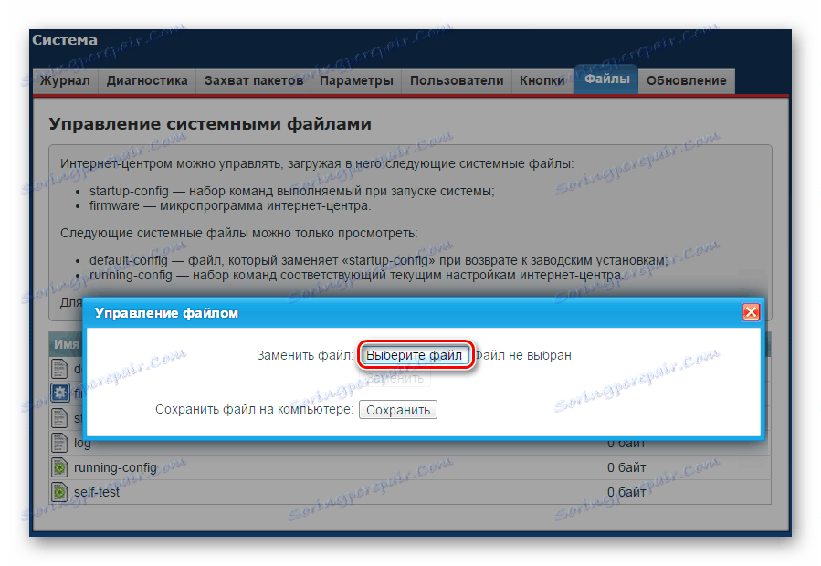Close the Управление файлом dialog
Viewport: 821px width, 566px height.
coord(750,311)
